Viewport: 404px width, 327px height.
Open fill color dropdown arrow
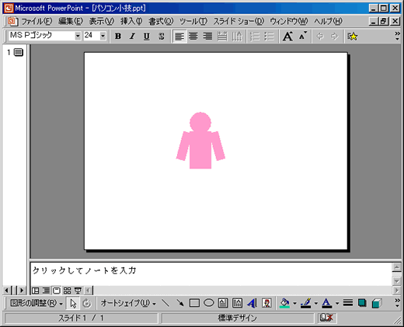294,303
